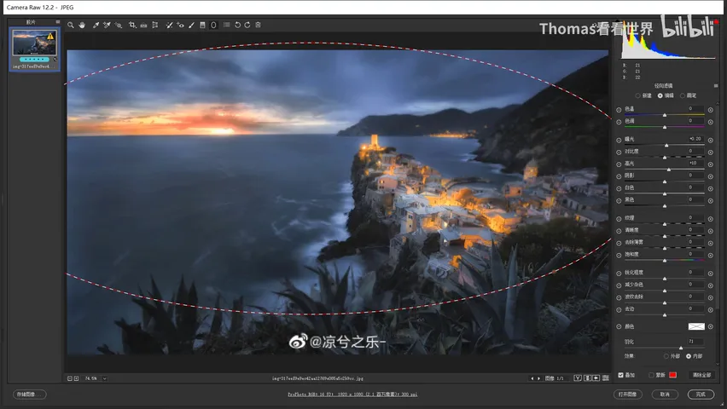Select the White Balance eyedropper tool
The height and width of the screenshot is (409, 727).
pos(96,25)
